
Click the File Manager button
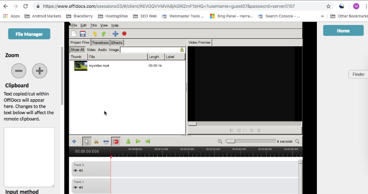[x=29, y=34]
